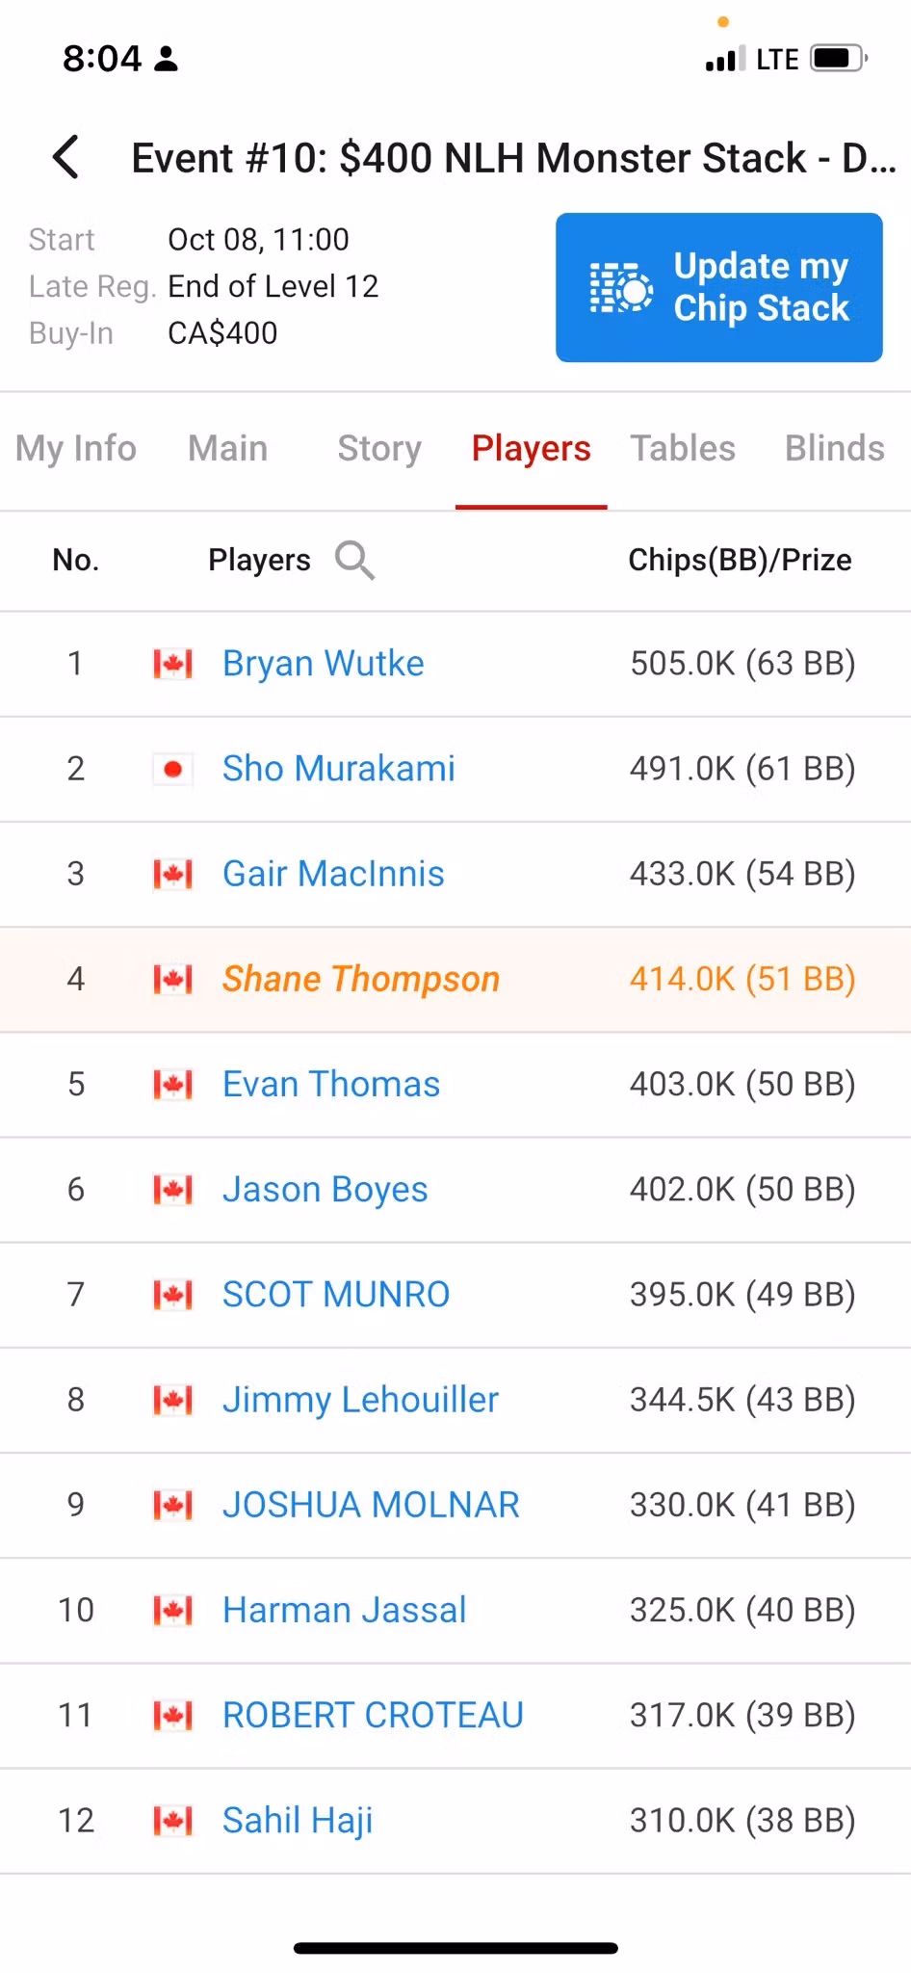Viewport: 911px width, 1973px height.
Task: Tap the player search magnifier icon
Action: click(x=354, y=560)
